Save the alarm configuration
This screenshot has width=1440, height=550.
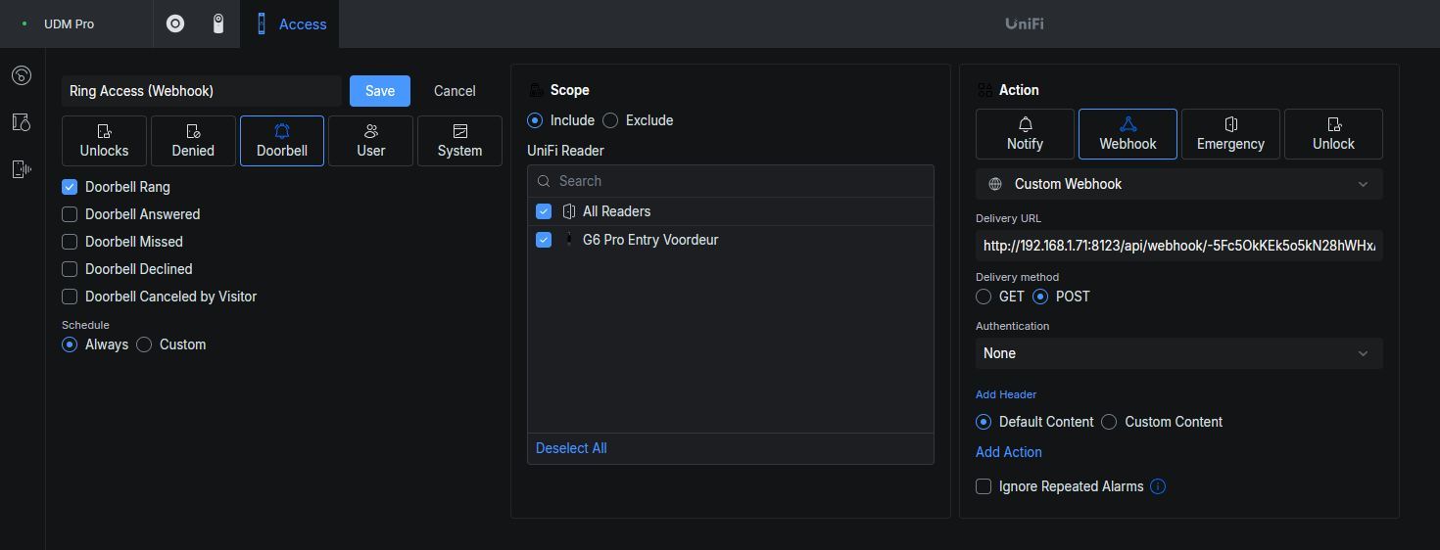click(x=380, y=91)
